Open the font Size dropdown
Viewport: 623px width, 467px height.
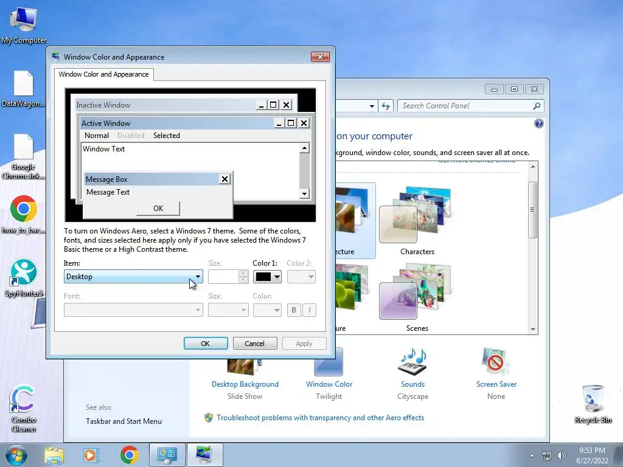pos(228,310)
